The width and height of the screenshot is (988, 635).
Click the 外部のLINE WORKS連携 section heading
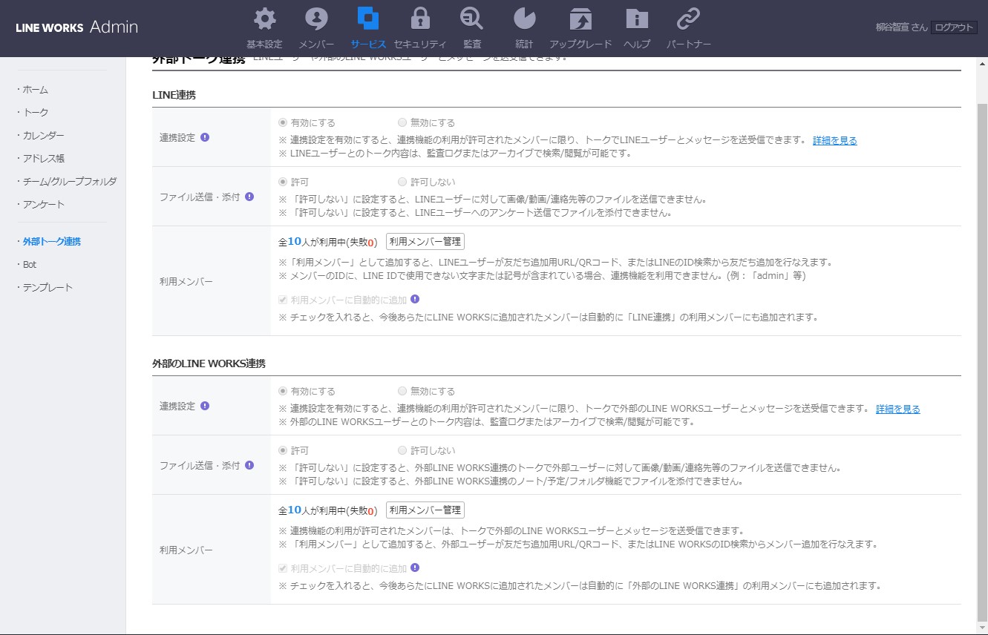click(x=209, y=363)
